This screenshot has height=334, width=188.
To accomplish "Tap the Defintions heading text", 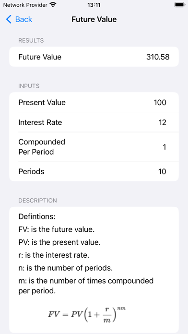I will [37, 217].
